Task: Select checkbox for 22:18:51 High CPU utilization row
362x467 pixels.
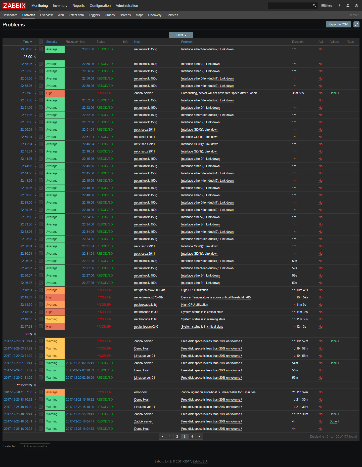Action: (41, 290)
